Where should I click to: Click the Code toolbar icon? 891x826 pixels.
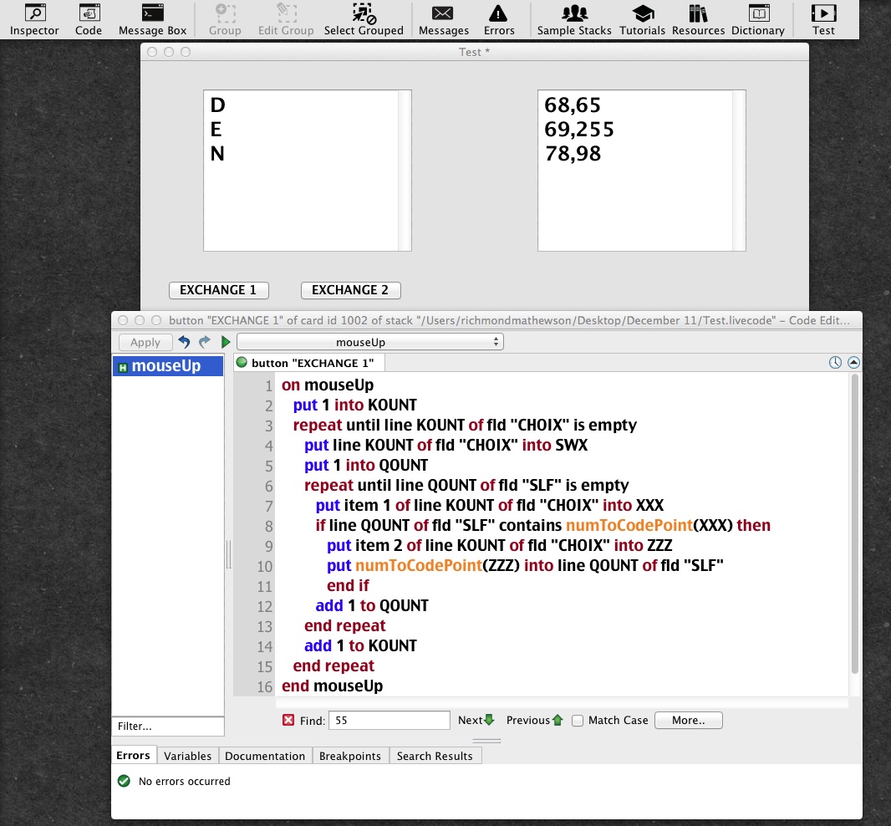click(89, 19)
